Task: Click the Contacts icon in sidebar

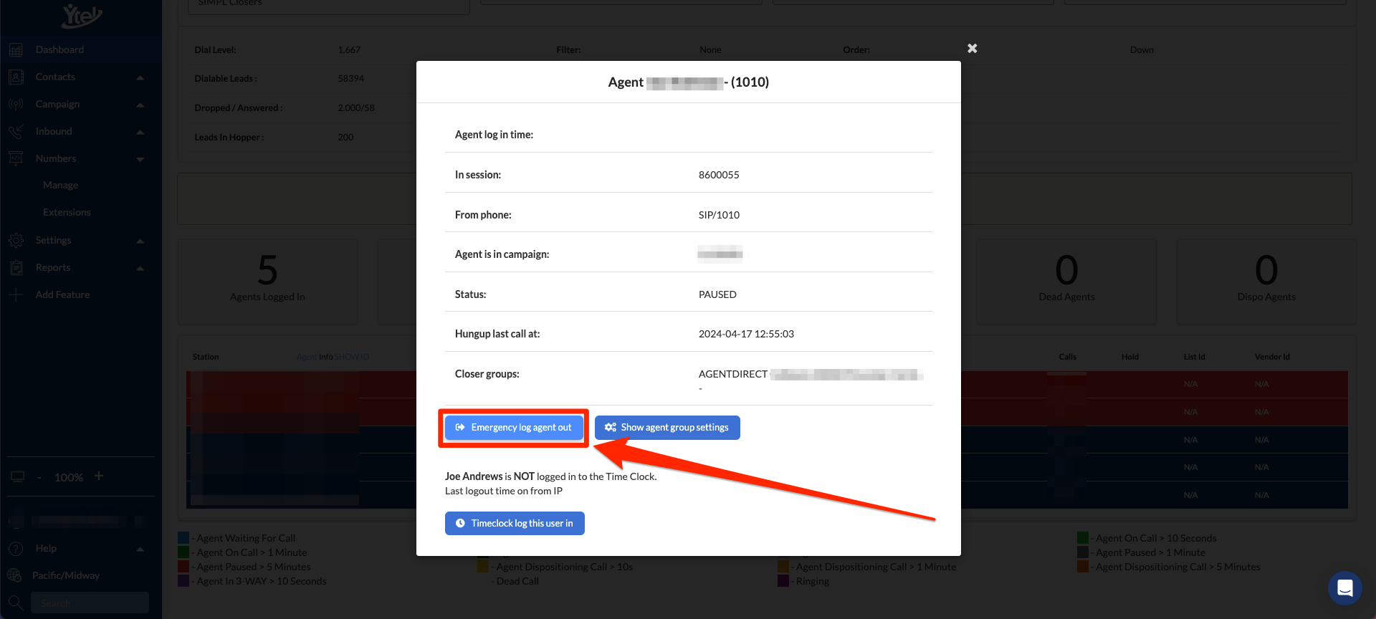Action: 16,77
